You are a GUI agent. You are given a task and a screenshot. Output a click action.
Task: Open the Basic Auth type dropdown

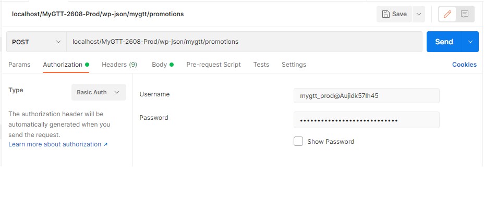tap(99, 92)
